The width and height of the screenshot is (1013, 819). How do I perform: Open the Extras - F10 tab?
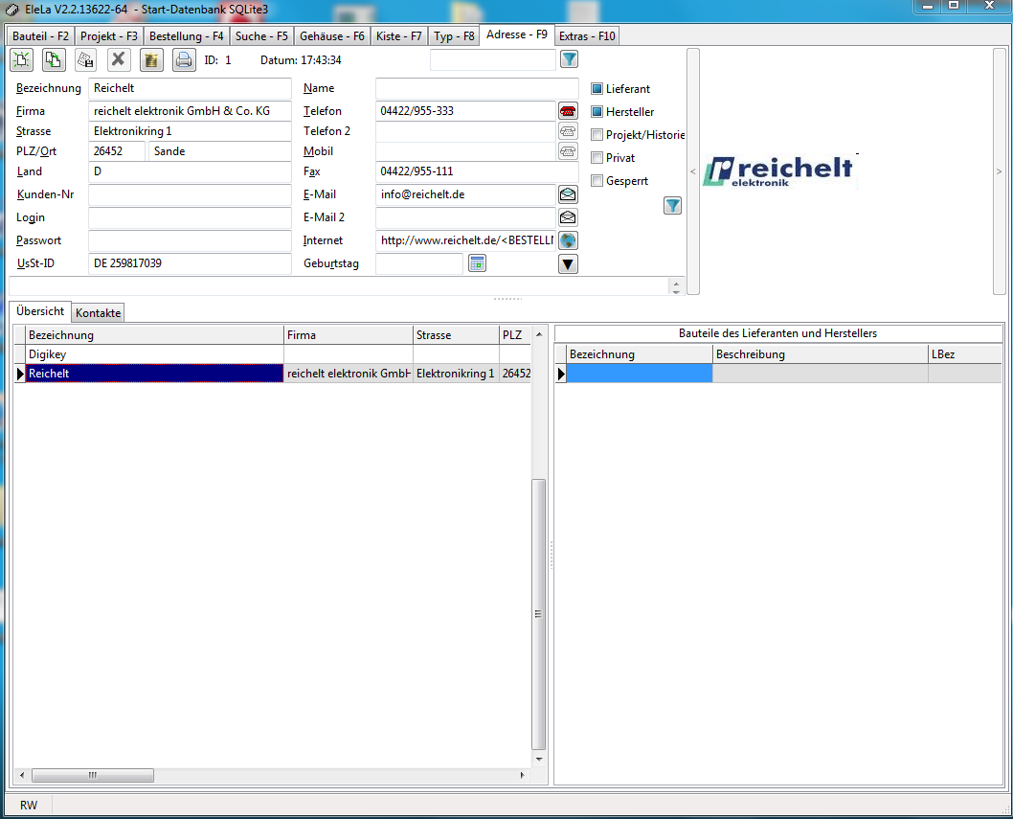tap(587, 36)
